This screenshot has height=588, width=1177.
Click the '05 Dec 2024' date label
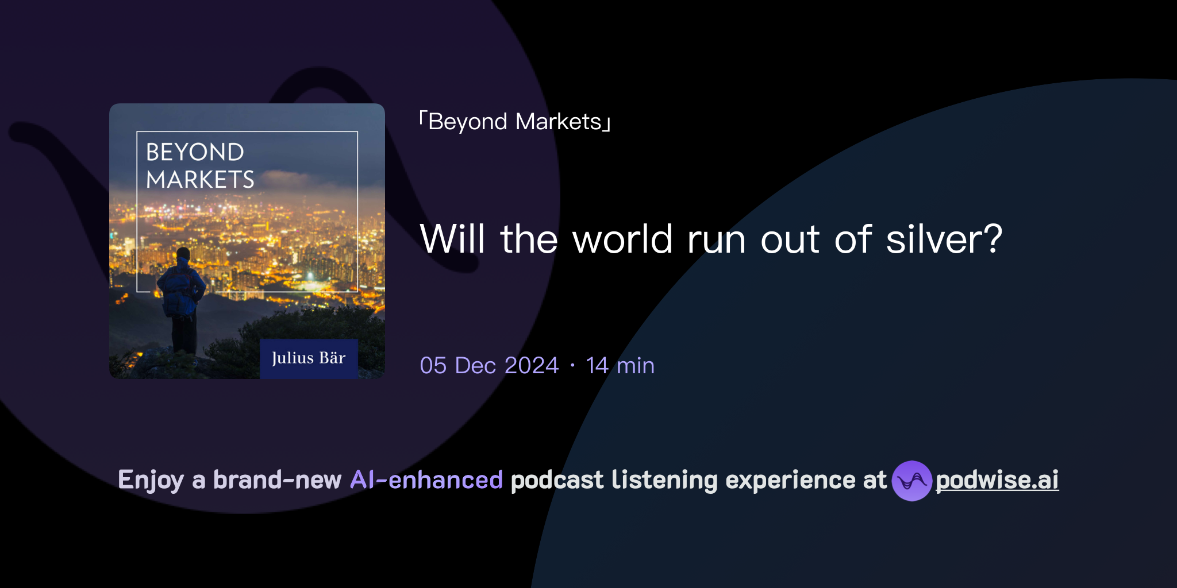click(x=488, y=365)
